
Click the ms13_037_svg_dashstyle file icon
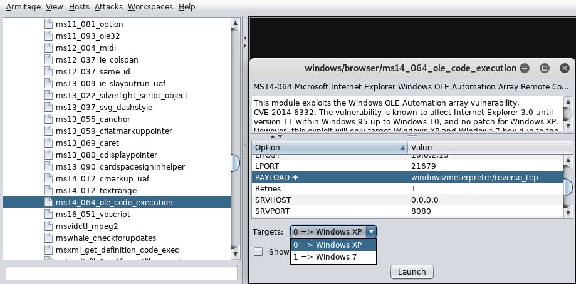pyautogui.click(x=48, y=108)
